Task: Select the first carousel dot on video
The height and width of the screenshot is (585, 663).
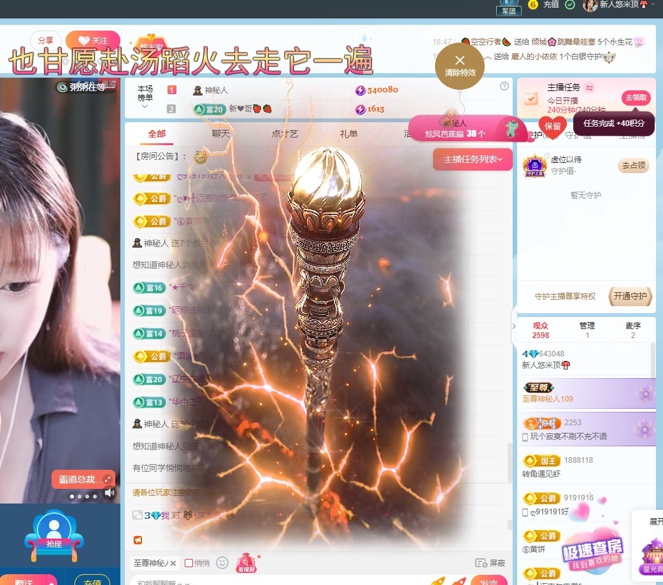Action: click(72, 497)
